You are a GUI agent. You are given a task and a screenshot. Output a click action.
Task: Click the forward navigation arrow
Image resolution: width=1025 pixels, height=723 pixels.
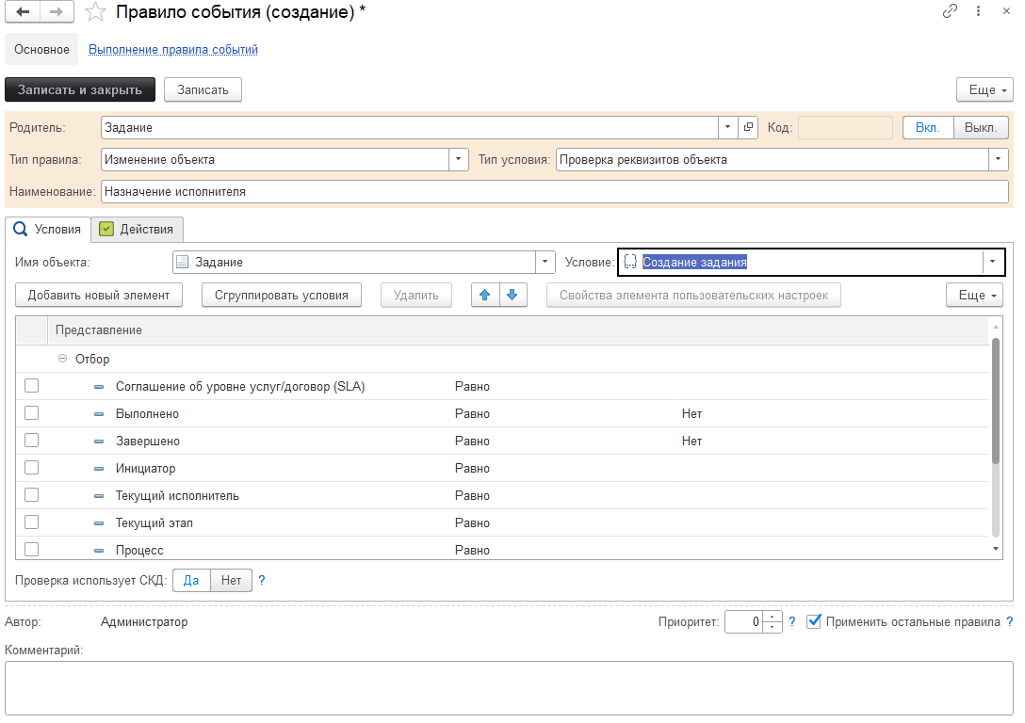point(57,12)
